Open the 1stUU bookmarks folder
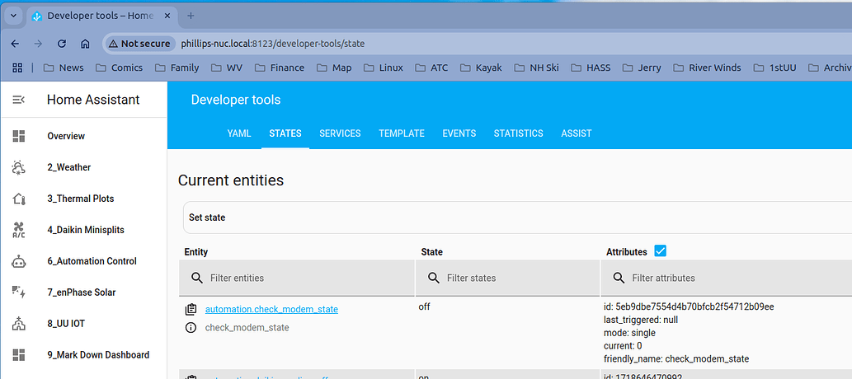Viewport: 852px width, 379px height. 774,68
